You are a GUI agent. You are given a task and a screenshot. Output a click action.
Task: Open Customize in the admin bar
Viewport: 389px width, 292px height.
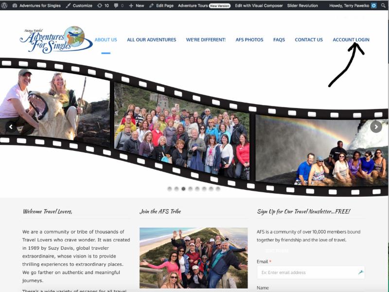click(x=79, y=5)
